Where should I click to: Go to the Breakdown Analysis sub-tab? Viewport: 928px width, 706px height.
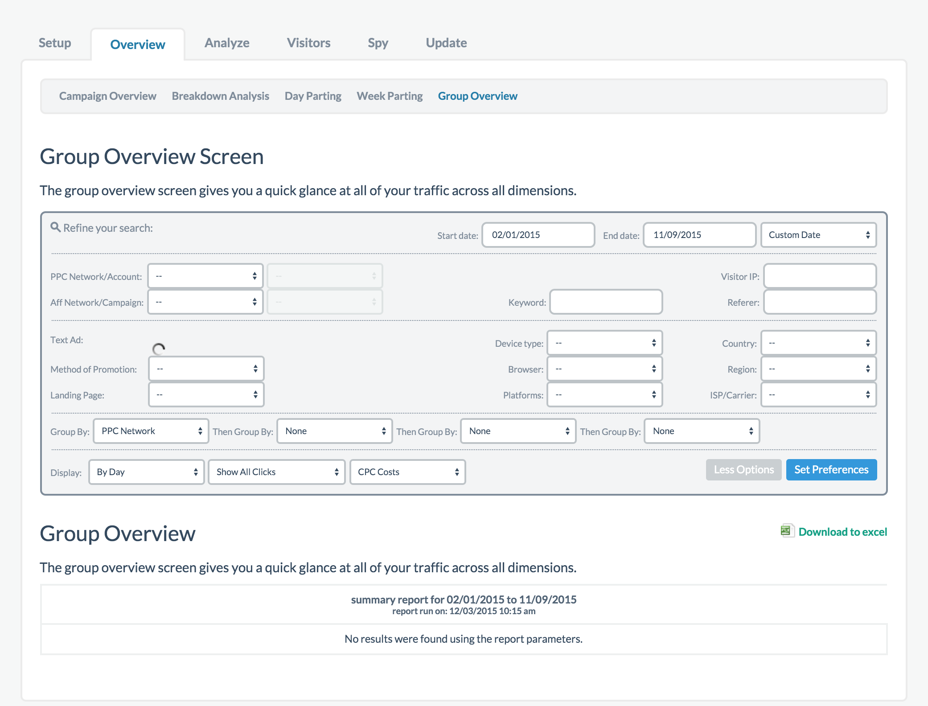click(220, 96)
